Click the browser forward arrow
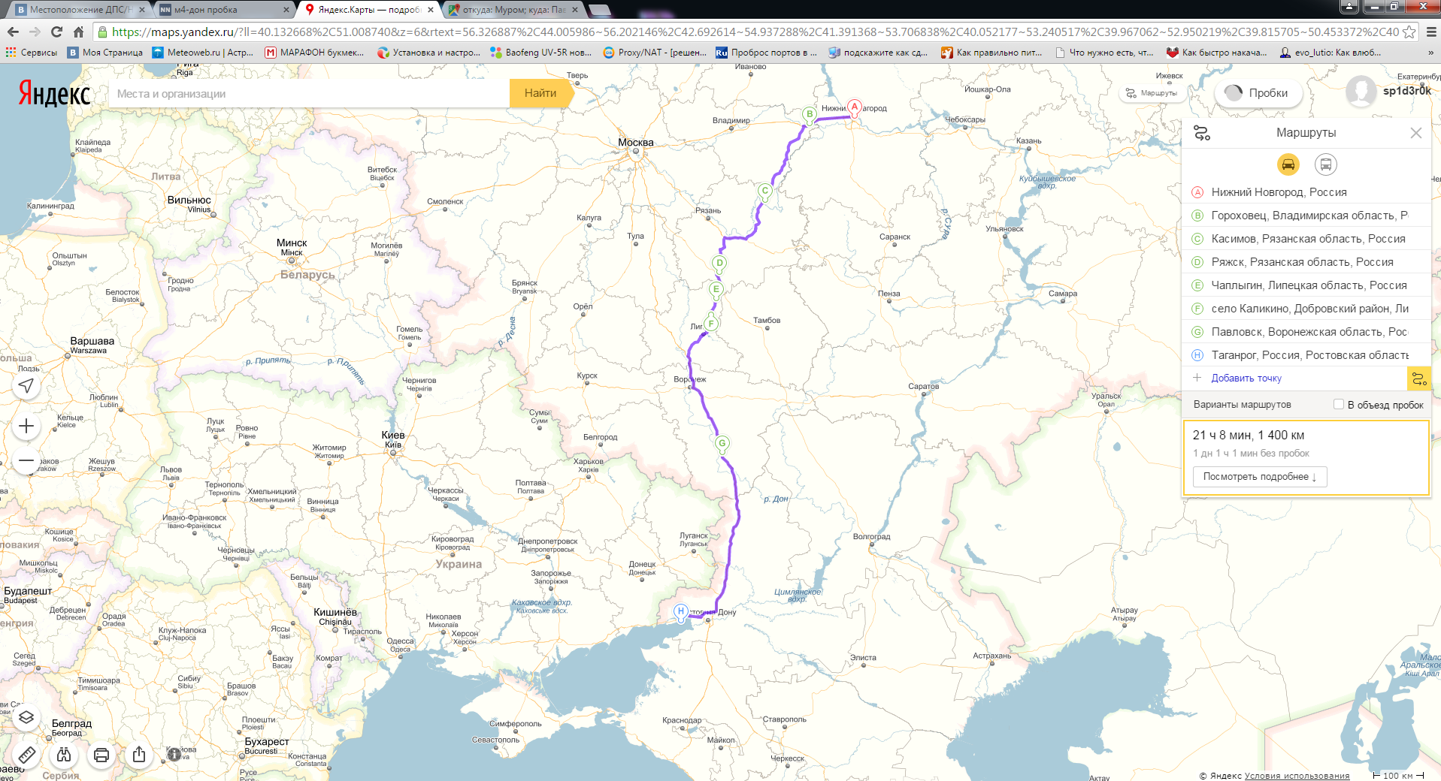 pos(35,32)
